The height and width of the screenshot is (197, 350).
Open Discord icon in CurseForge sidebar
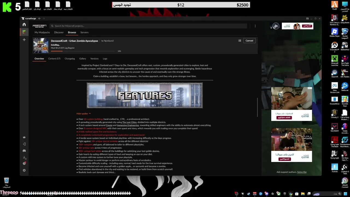coord(24,151)
